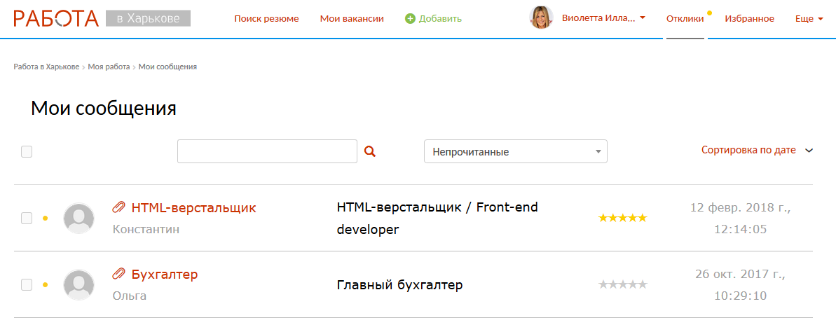Toggle the select-all messages checkbox

pyautogui.click(x=27, y=151)
